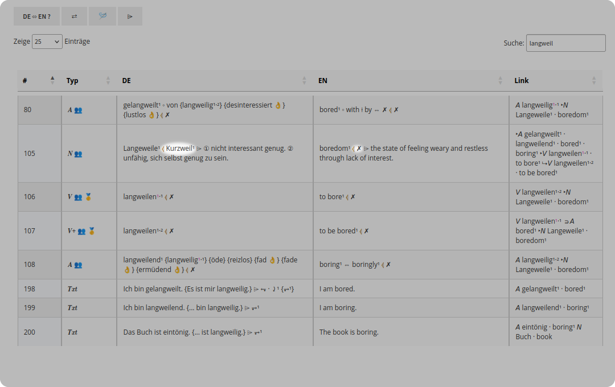Sort table by the EN column
The height and width of the screenshot is (387, 615).
(x=411, y=80)
